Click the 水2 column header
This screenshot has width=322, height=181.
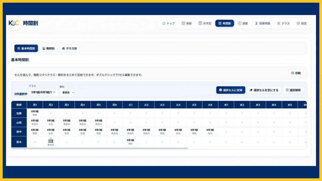(x=242, y=105)
